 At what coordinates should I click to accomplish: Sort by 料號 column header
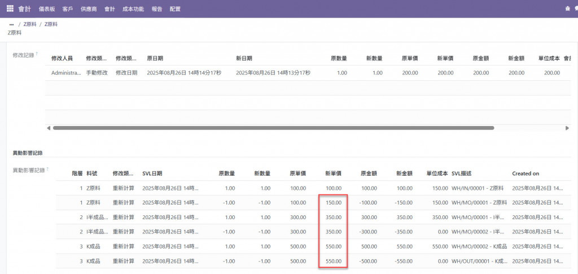tap(92, 173)
